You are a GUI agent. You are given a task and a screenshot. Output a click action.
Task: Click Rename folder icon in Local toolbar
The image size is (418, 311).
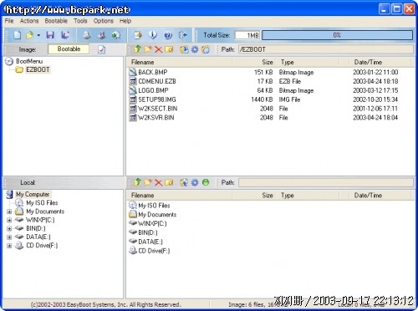(x=169, y=183)
